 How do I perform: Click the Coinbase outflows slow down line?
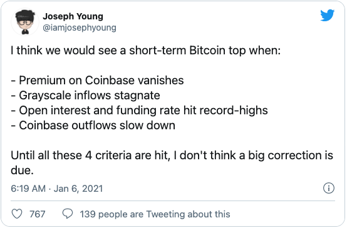(93, 126)
